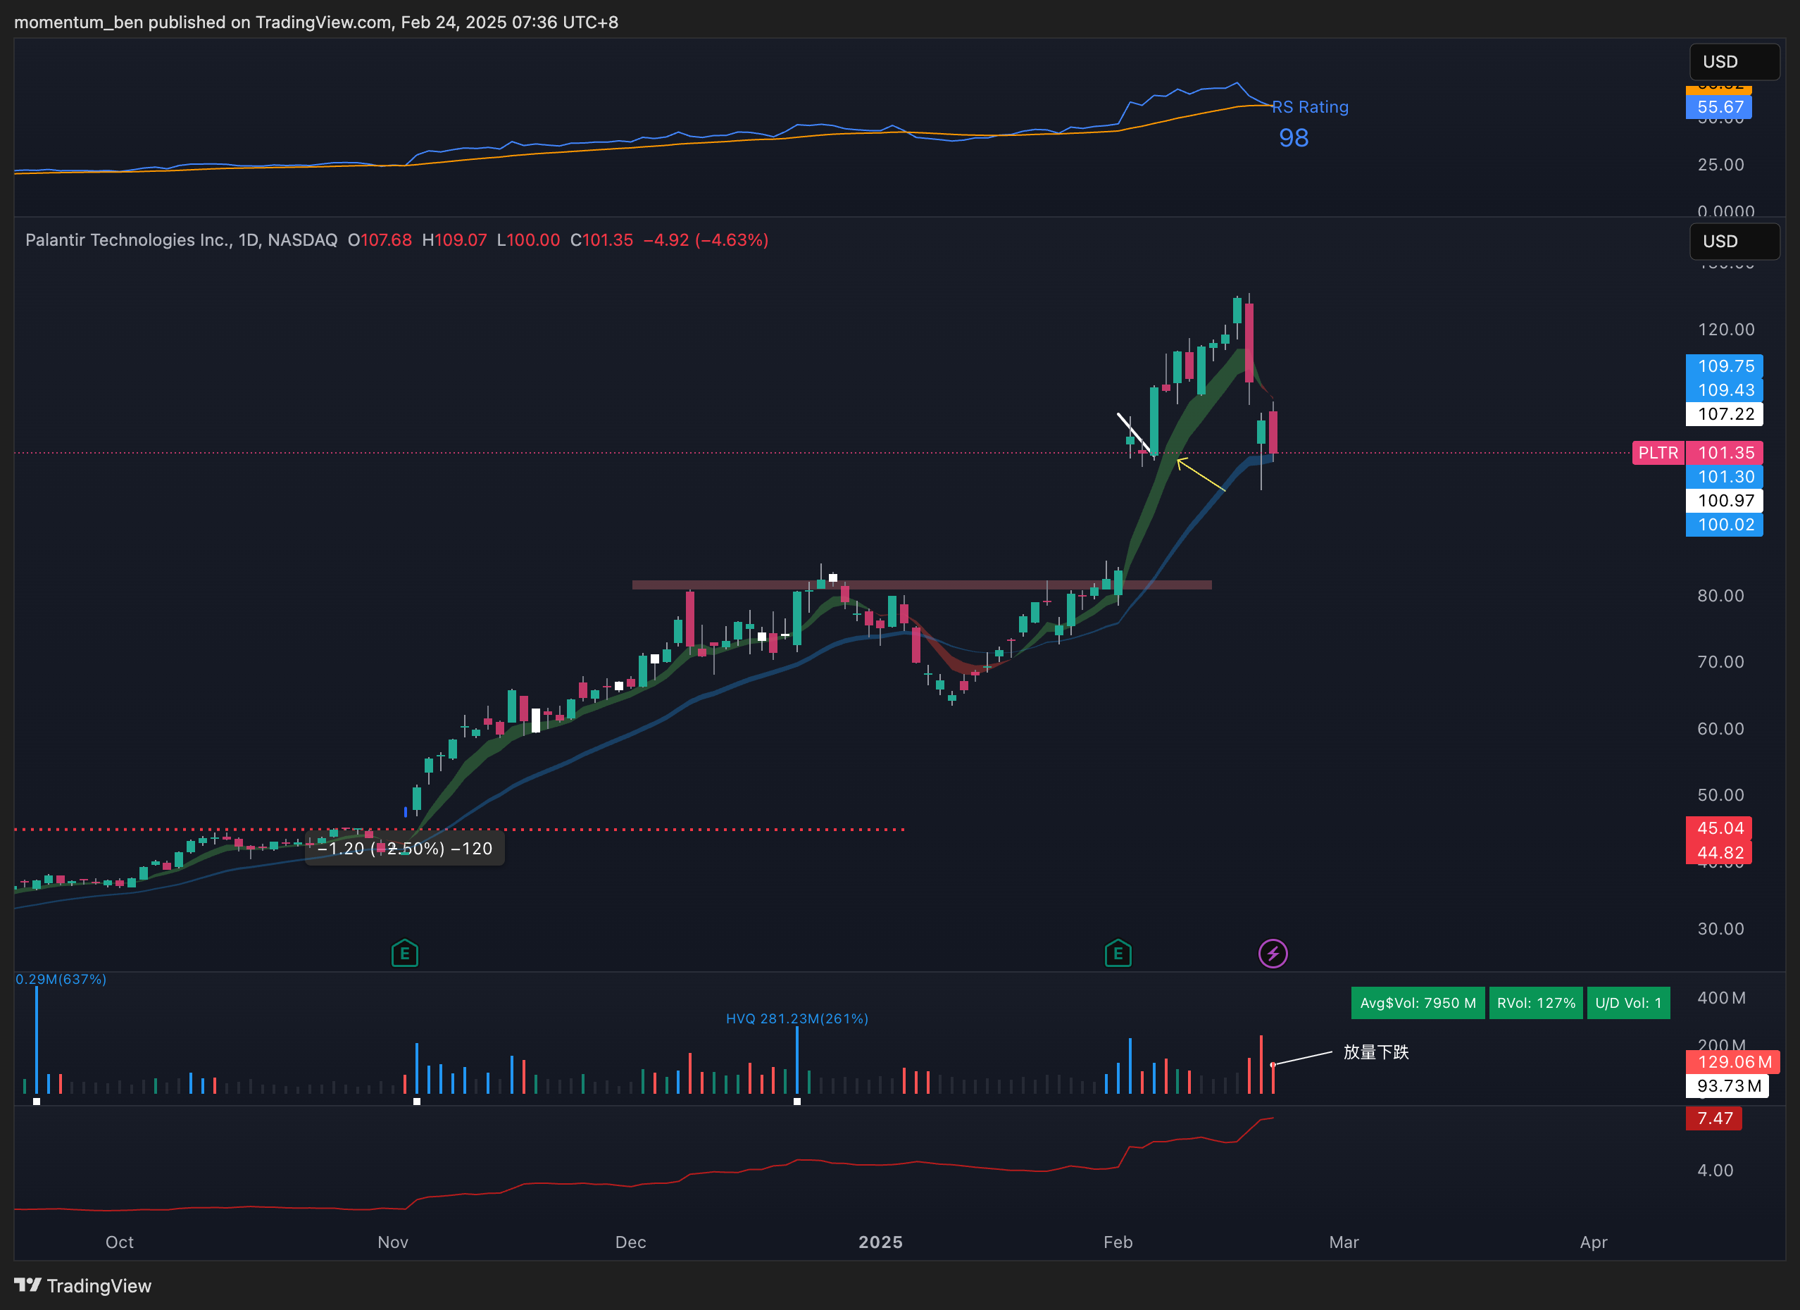Screen dimensions: 1800x1310
Task: Click the U/D Vol label
Action: pos(1627,1003)
